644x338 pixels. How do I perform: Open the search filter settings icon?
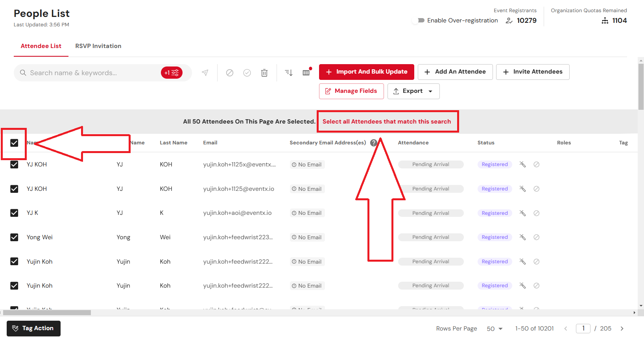[x=172, y=73]
